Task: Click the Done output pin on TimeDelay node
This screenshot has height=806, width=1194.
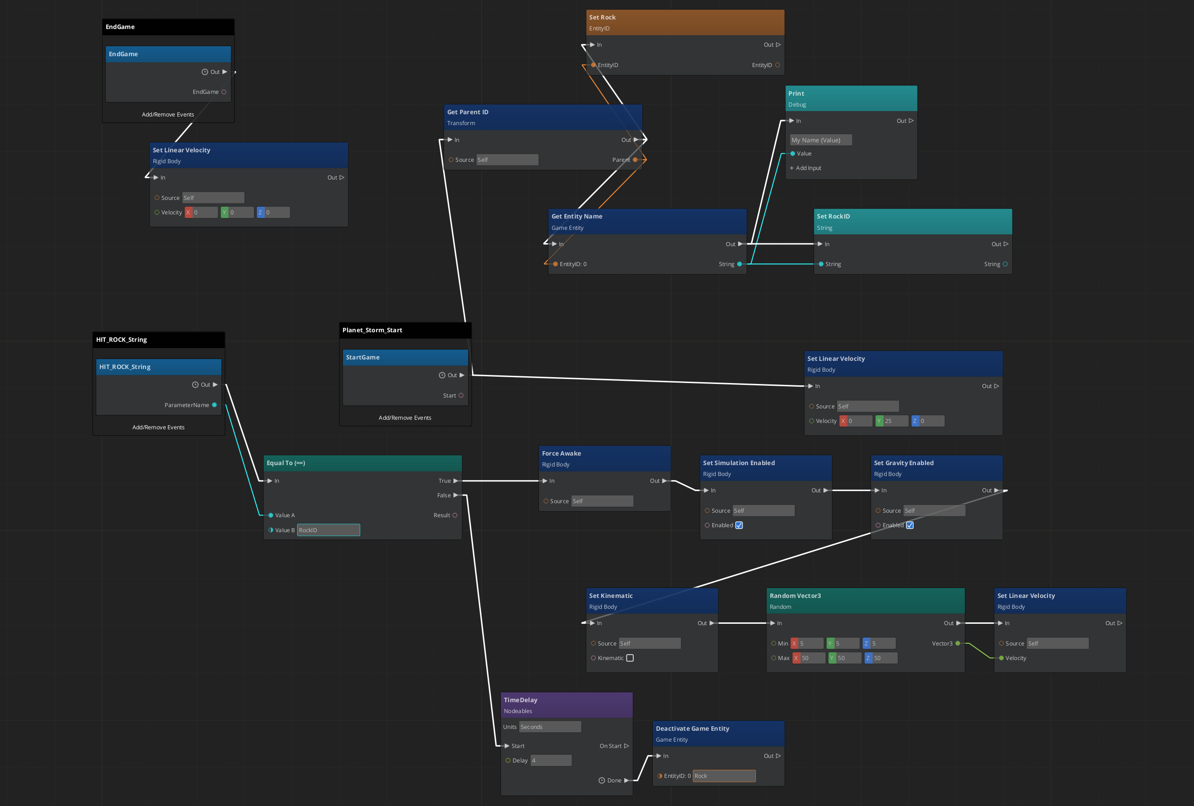Action: pyautogui.click(x=626, y=780)
